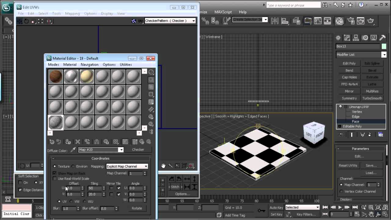Toggle Use Real-World Scale checkbox
391x220 pixels.
point(55,178)
